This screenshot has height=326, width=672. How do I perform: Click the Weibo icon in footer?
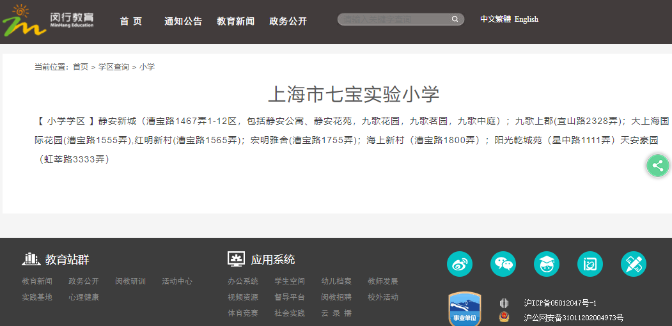459,264
